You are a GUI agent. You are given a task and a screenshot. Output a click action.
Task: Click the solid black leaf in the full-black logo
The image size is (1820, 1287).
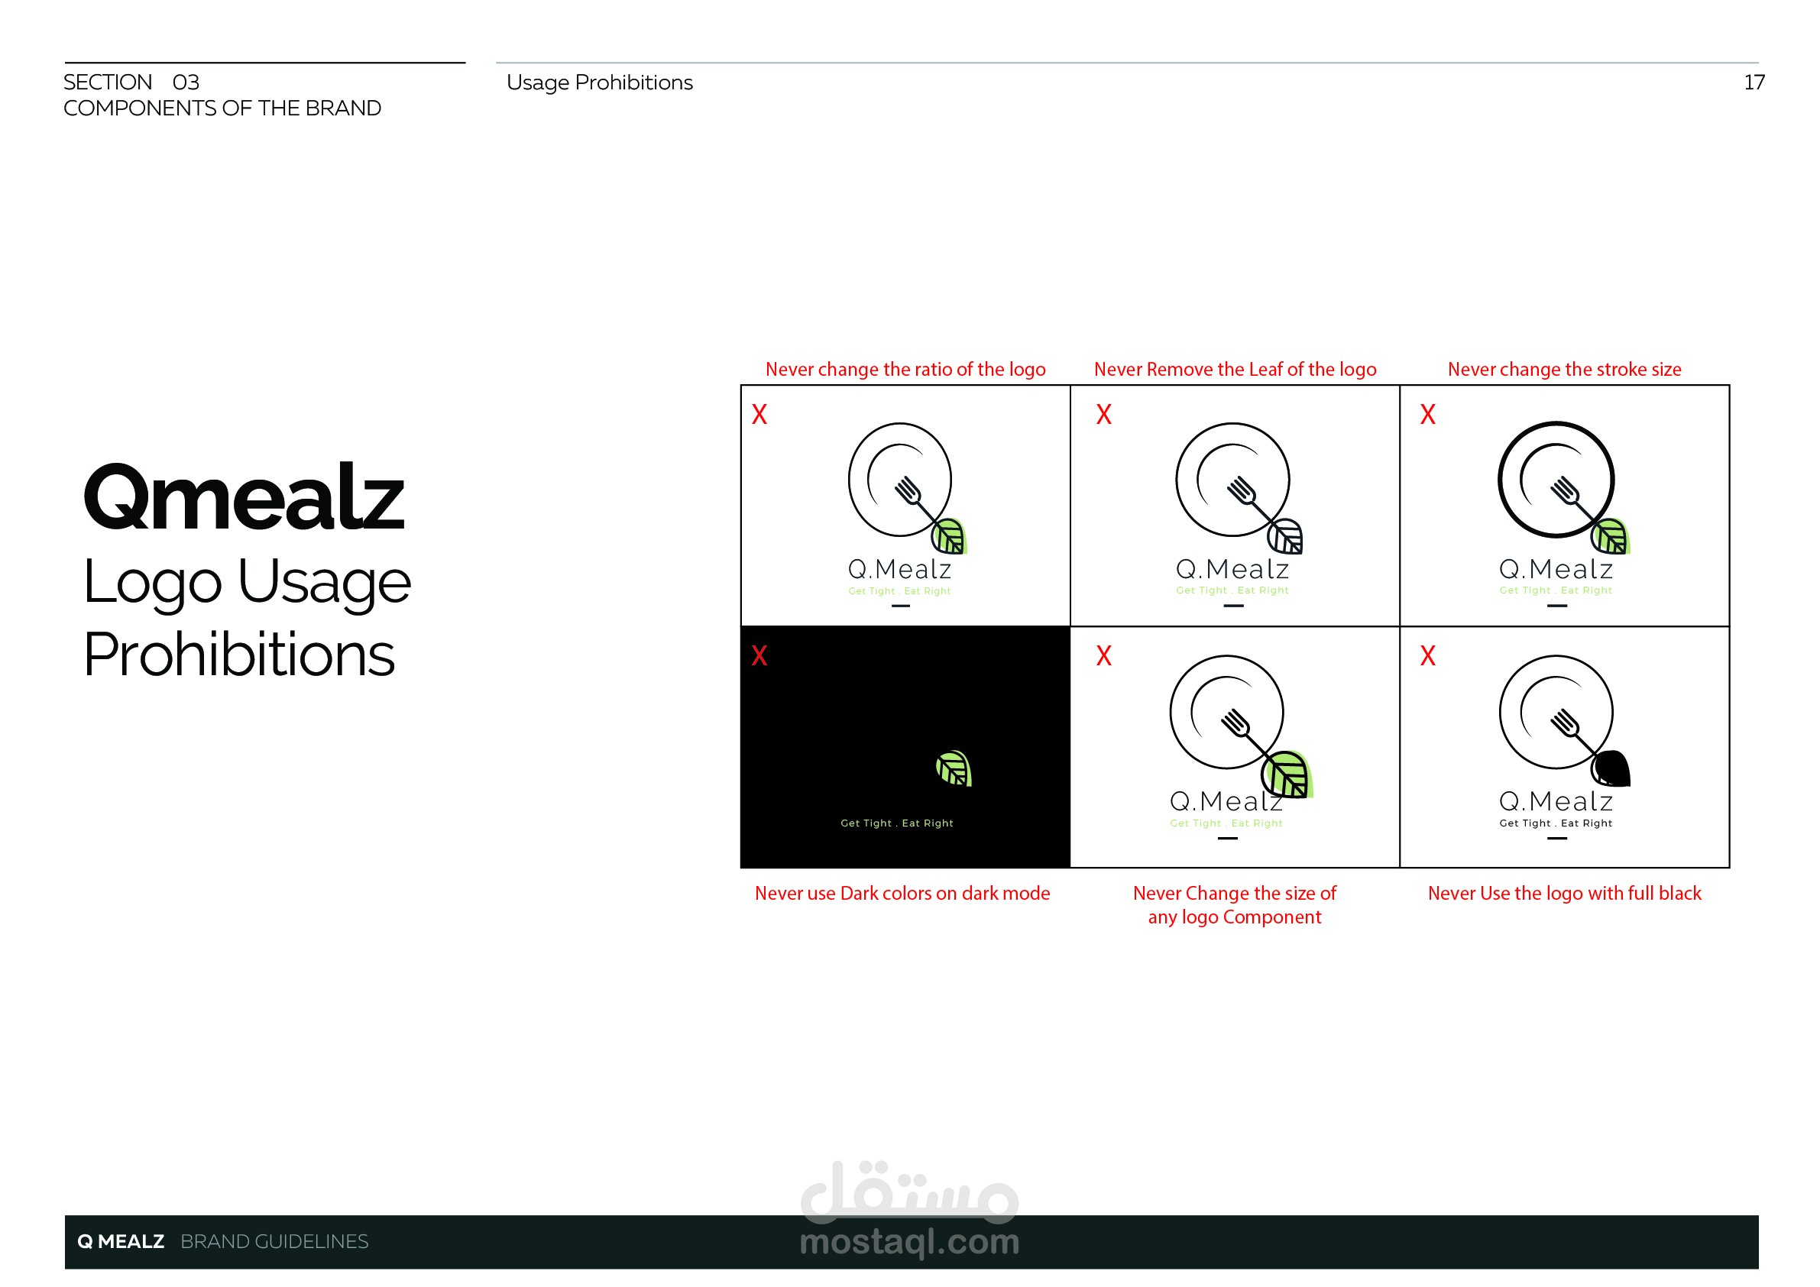click(x=1610, y=768)
